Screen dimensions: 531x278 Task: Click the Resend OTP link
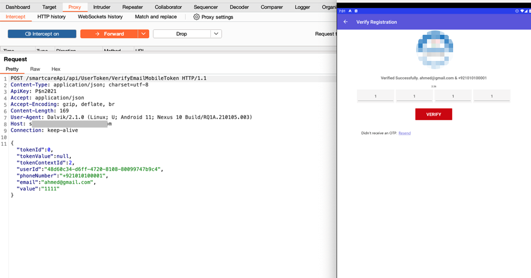[405, 133]
